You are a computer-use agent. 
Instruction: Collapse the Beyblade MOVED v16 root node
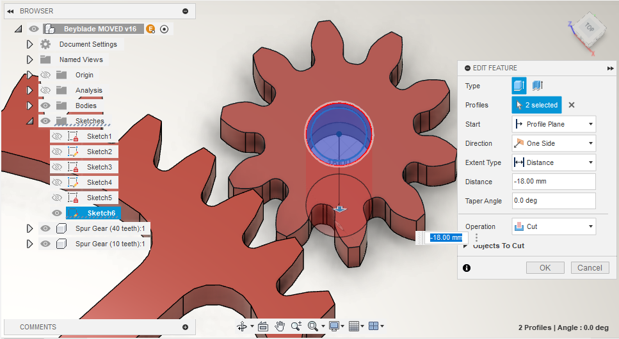tap(18, 29)
